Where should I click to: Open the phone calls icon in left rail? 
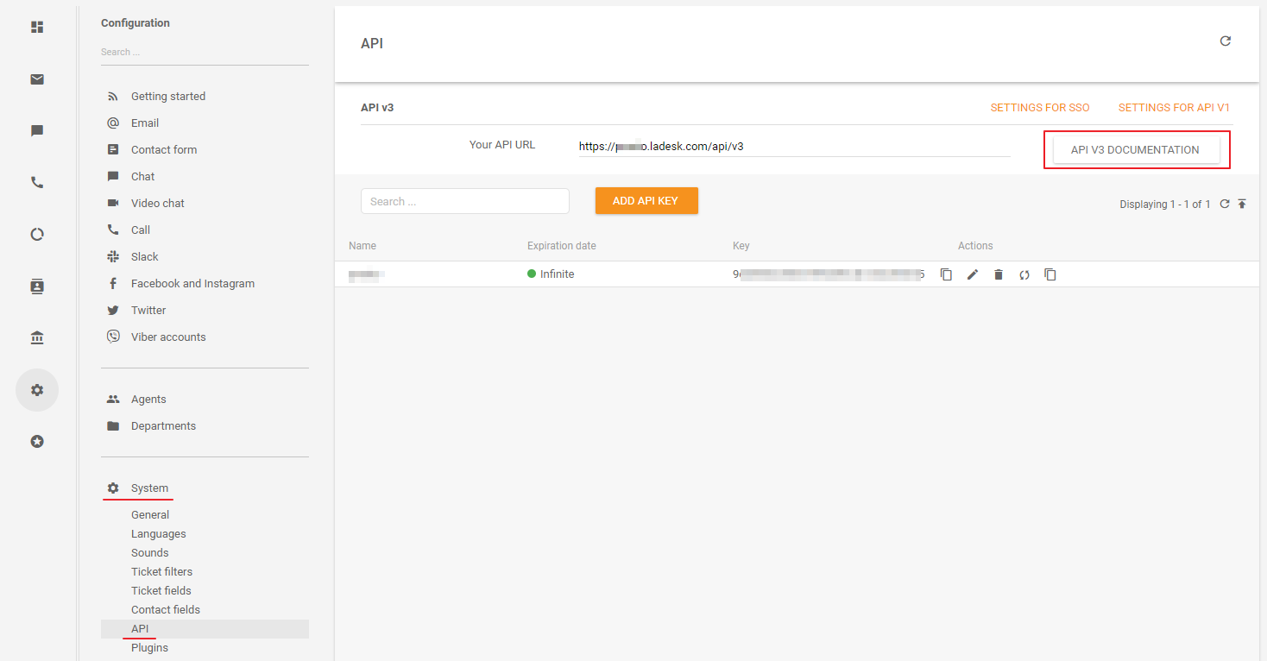click(x=37, y=183)
